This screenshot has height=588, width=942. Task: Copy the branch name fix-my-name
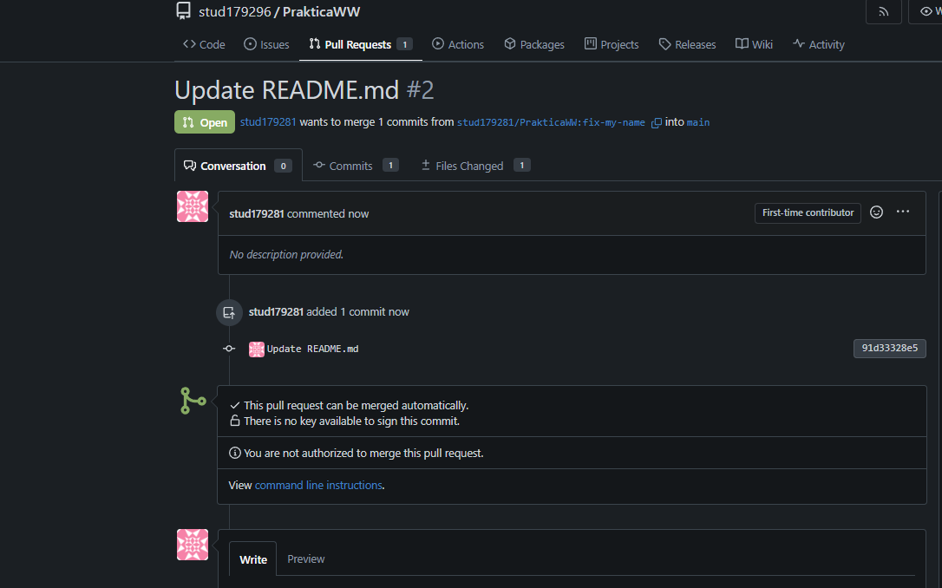pyautogui.click(x=657, y=122)
